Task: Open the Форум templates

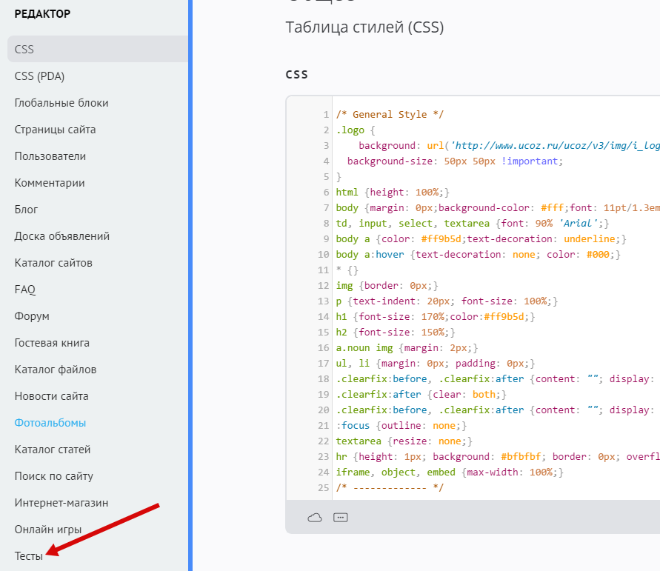Action: [32, 316]
